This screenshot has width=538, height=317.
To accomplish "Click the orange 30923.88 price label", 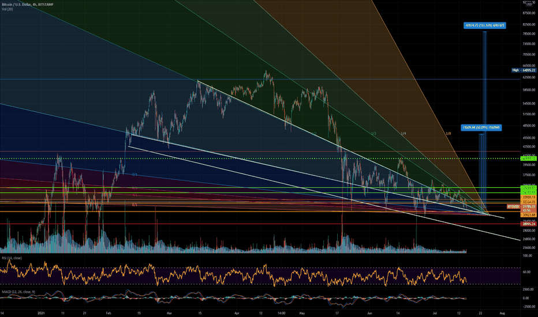I will pos(528,215).
